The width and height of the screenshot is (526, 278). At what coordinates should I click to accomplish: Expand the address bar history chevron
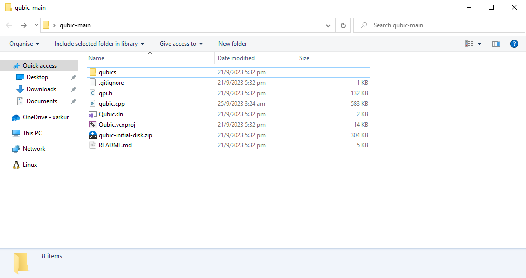point(328,25)
